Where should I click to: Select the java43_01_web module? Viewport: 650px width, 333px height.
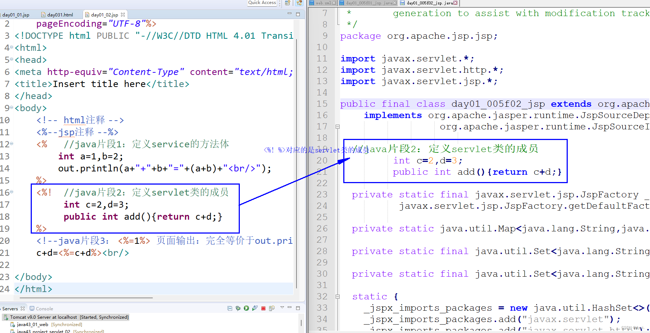click(x=46, y=324)
